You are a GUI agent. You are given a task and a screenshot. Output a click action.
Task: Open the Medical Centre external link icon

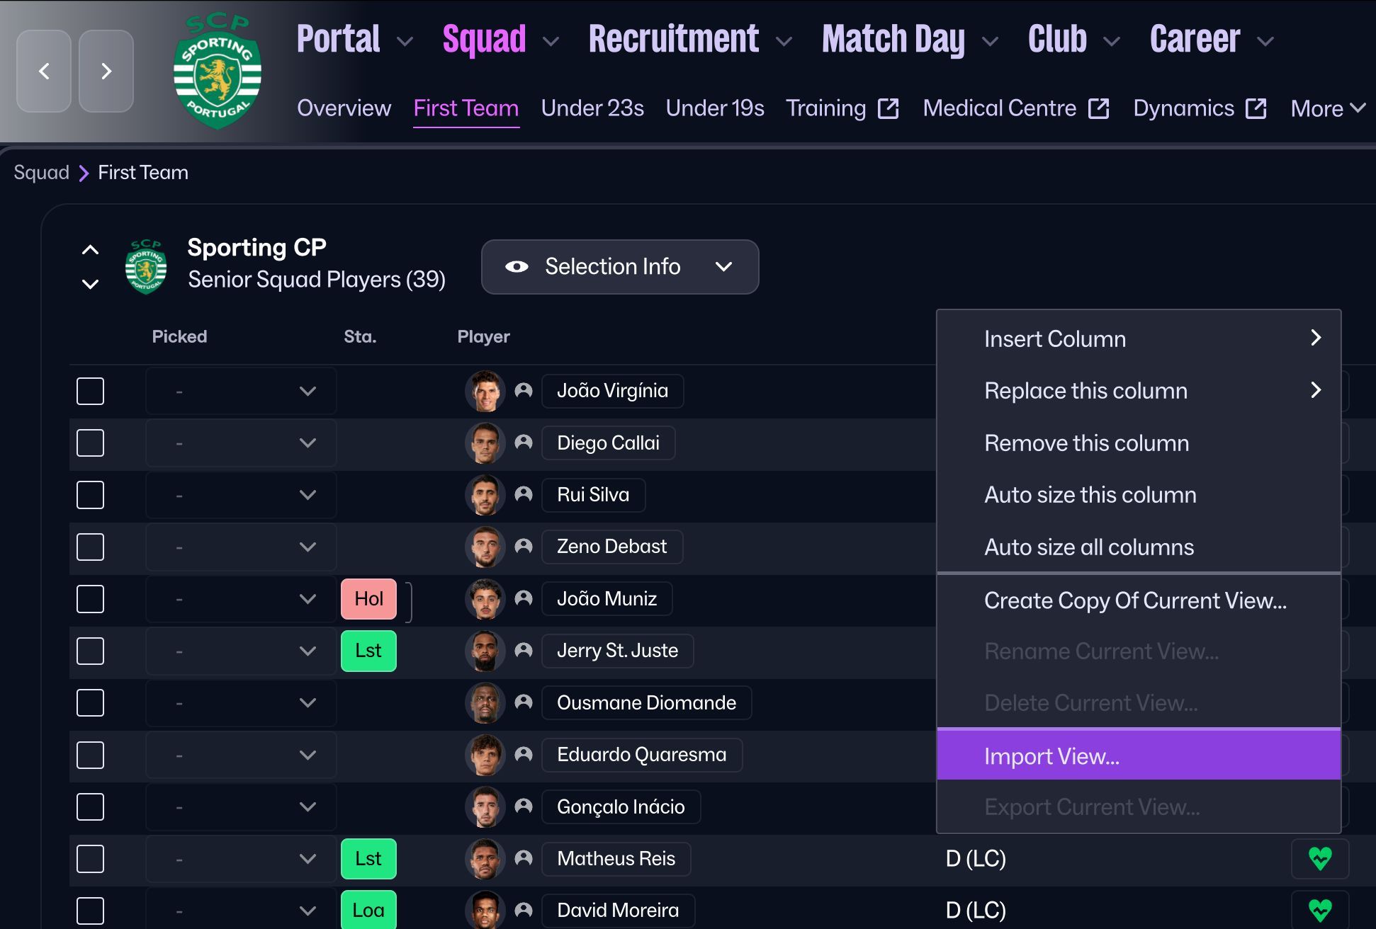point(1098,108)
